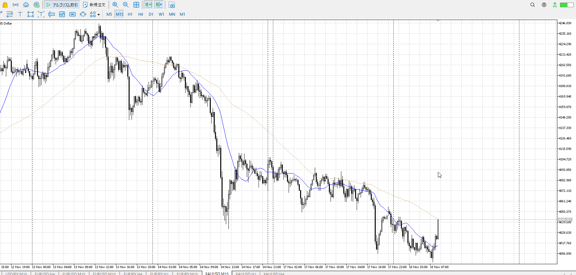Image resolution: width=576 pixels, height=275 pixels.
Task: Open the indicators wave chart icon
Action: (x=62, y=14)
